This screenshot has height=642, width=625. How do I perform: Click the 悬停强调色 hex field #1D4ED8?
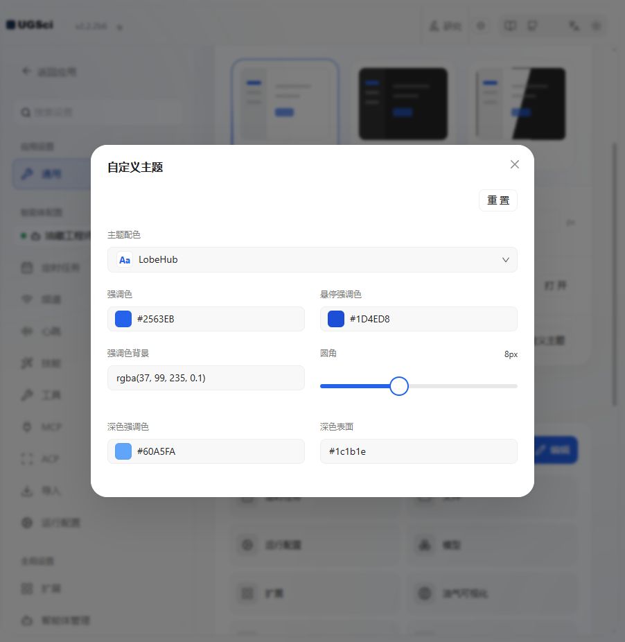[x=419, y=319]
